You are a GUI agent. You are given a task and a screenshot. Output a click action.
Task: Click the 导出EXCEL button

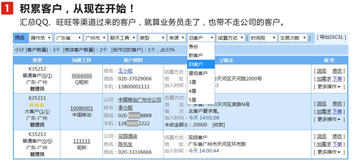coord(332,37)
